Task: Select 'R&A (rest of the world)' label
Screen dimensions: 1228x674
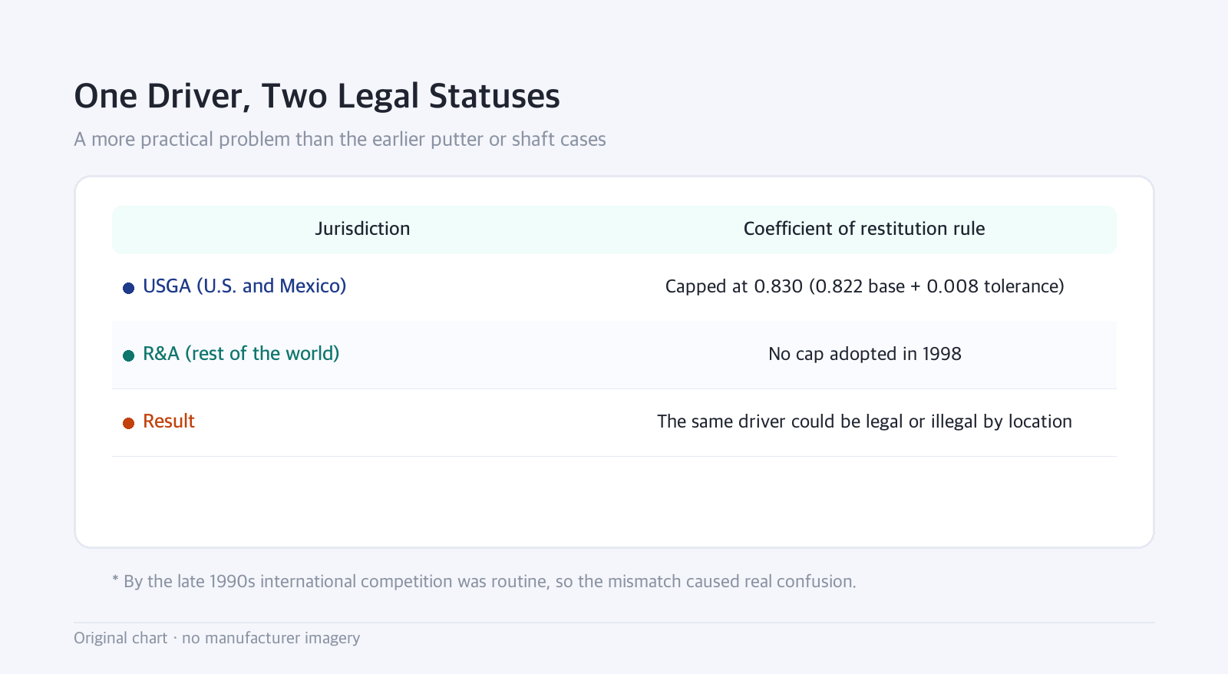Action: (241, 354)
